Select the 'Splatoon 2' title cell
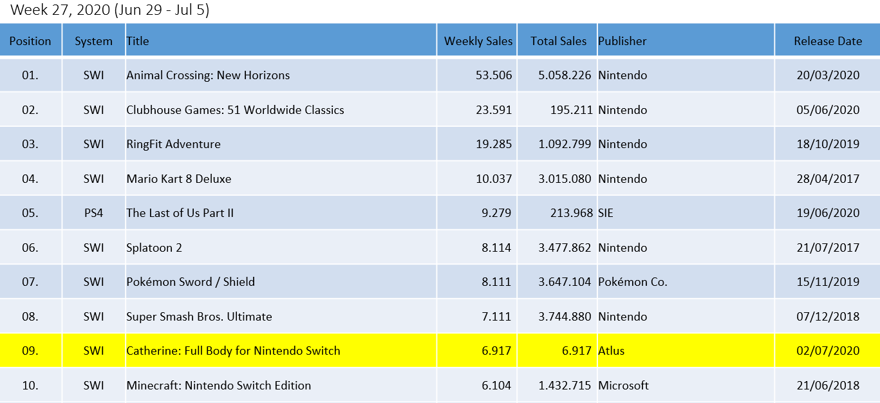This screenshot has width=880, height=403. point(281,247)
